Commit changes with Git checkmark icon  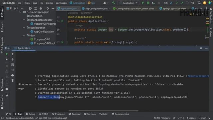(x=176, y=3)
